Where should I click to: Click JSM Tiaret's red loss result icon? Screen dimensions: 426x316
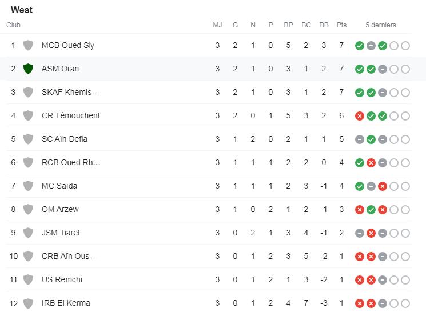[371, 233]
